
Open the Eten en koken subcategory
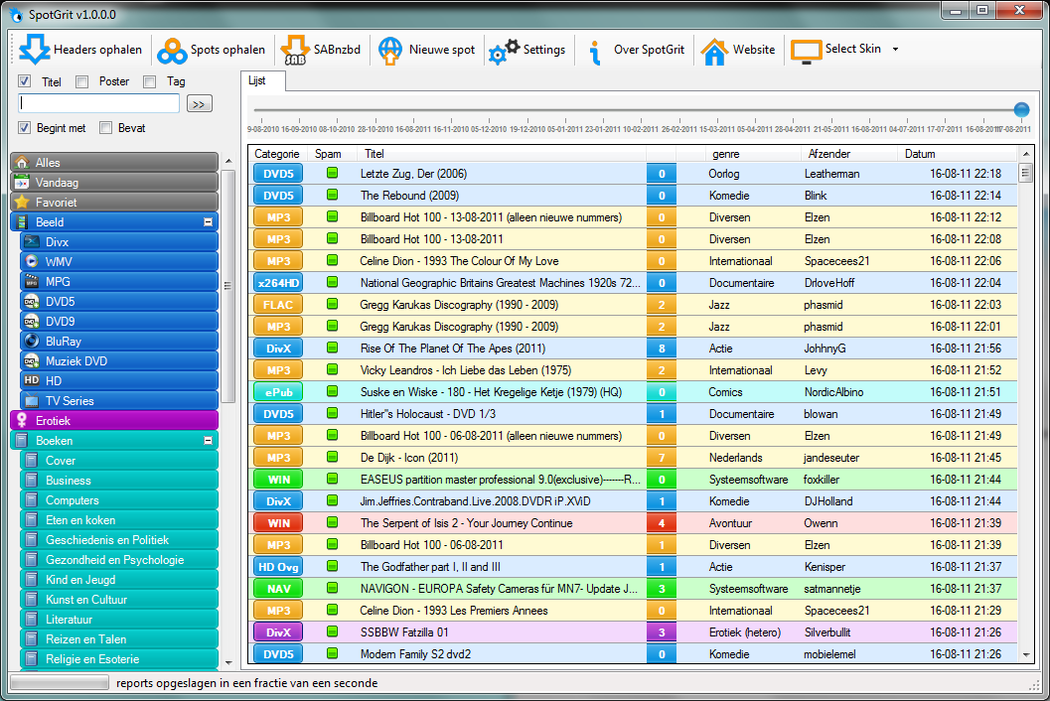pyautogui.click(x=119, y=520)
